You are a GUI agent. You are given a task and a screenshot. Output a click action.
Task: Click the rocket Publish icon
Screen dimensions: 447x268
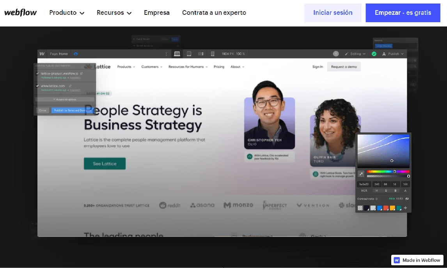click(x=384, y=54)
